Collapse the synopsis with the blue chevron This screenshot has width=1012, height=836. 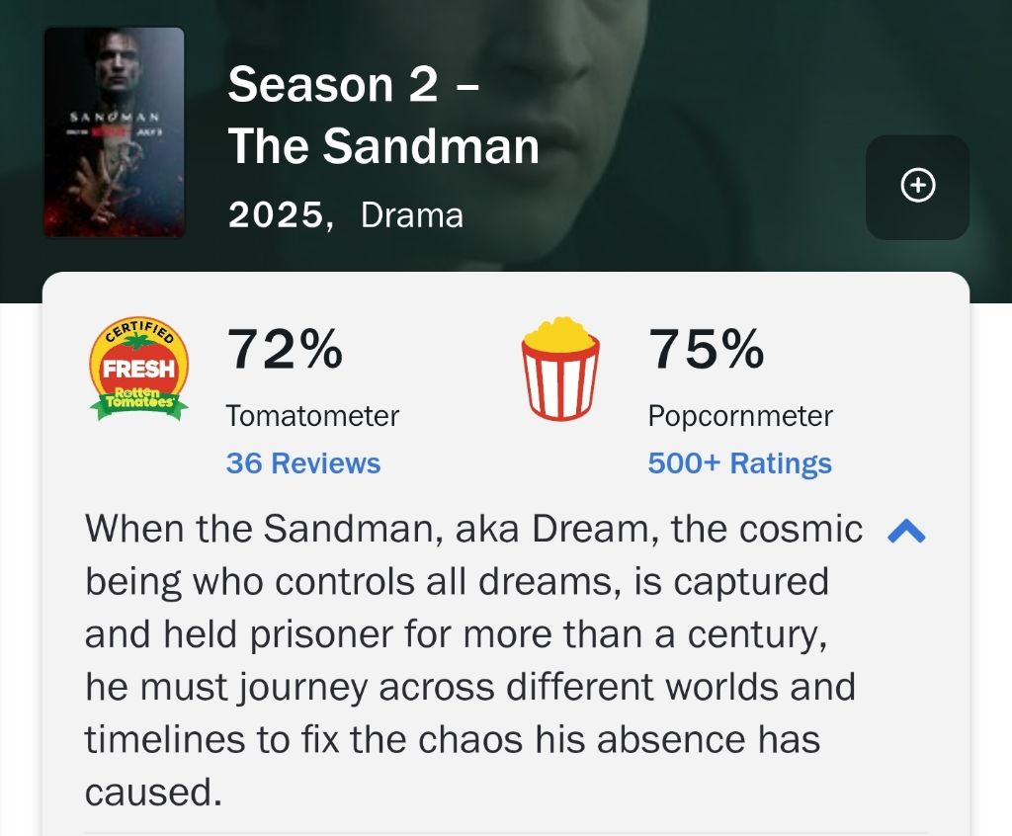pyautogui.click(x=906, y=532)
